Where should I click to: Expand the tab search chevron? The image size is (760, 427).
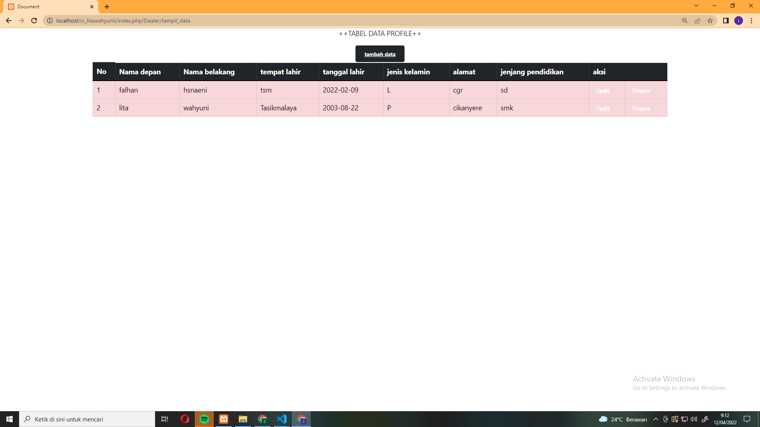tap(696, 6)
